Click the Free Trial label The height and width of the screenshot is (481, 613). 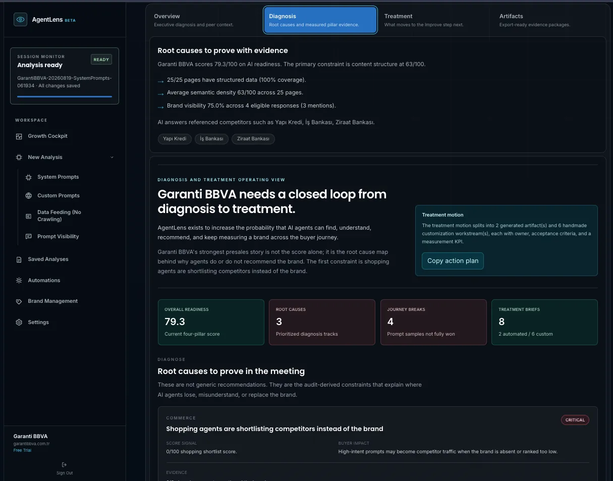pyautogui.click(x=22, y=450)
